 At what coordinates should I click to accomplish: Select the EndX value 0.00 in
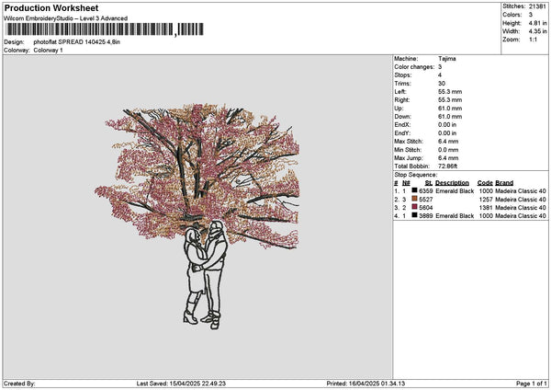447,124
